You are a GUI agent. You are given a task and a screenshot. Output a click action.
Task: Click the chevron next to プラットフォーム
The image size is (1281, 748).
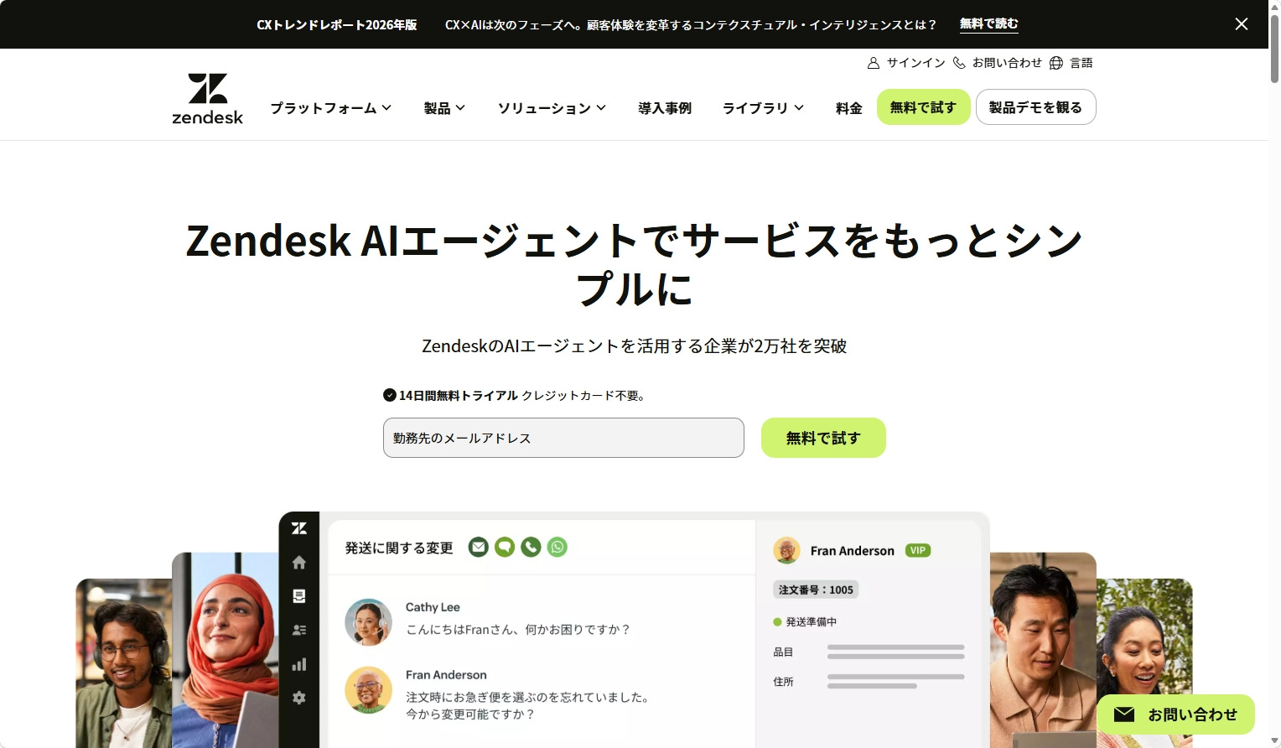(386, 107)
